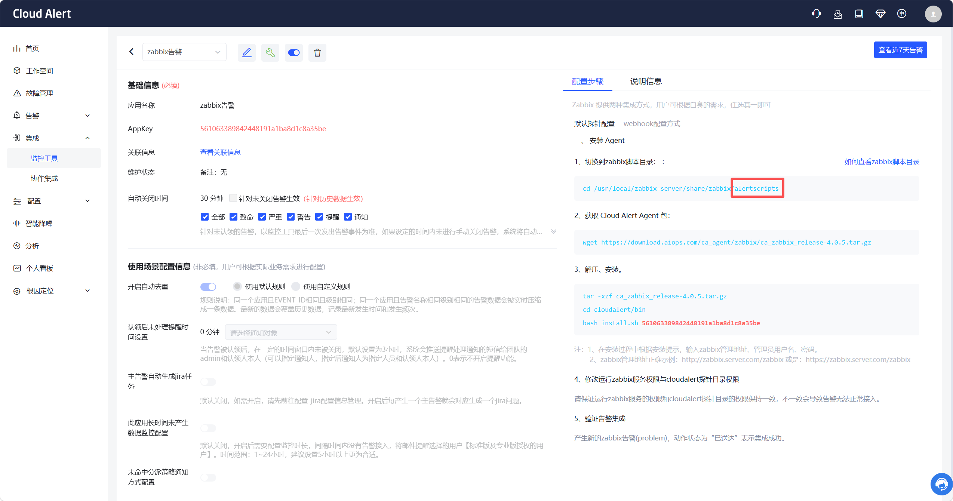Click the 工作空间 cube icon
The width and height of the screenshot is (953, 501).
(17, 71)
